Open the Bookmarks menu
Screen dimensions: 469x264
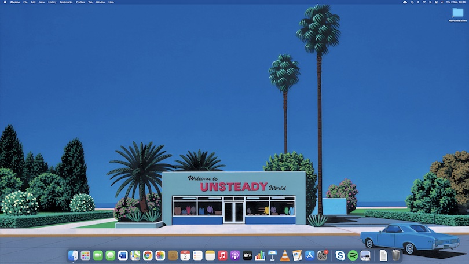point(66,2)
